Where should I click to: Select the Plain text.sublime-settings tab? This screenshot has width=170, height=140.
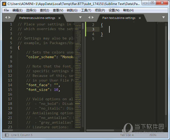119,18
